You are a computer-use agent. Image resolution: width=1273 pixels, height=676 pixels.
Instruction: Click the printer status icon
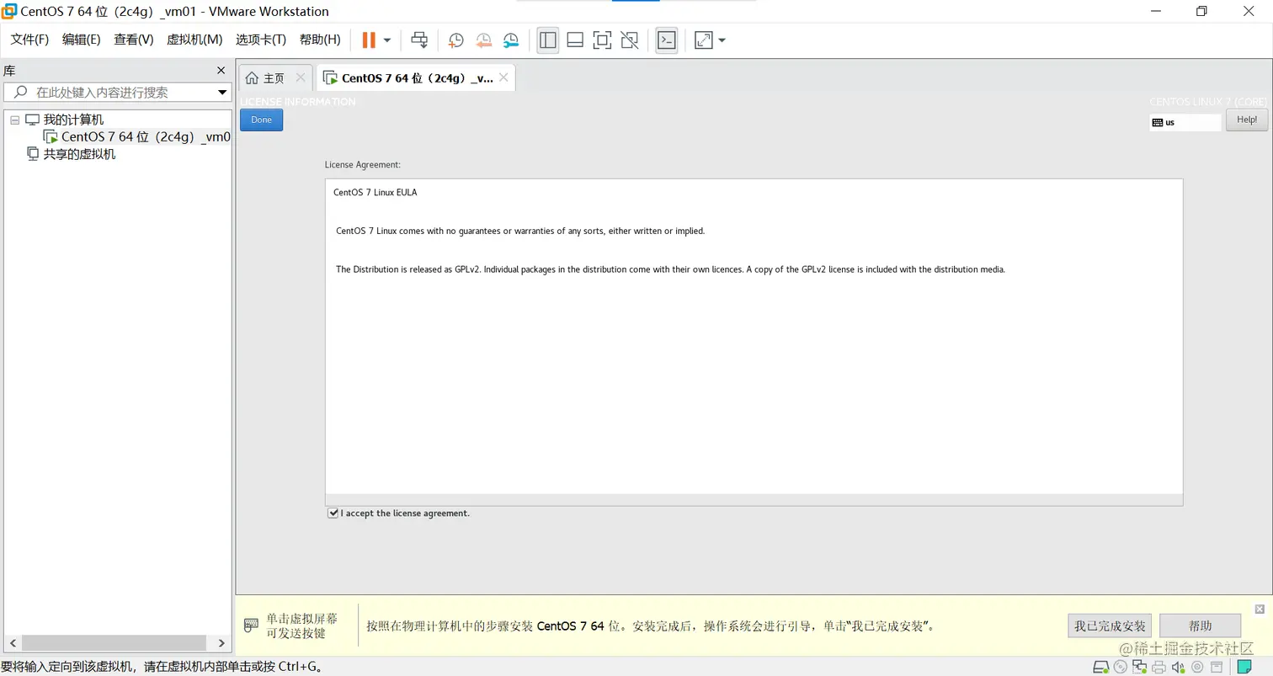tap(1159, 668)
